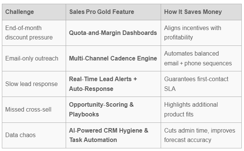The width and height of the screenshot is (244, 151).
Task: Click the Data chaos challenge cell
Action: (20, 135)
